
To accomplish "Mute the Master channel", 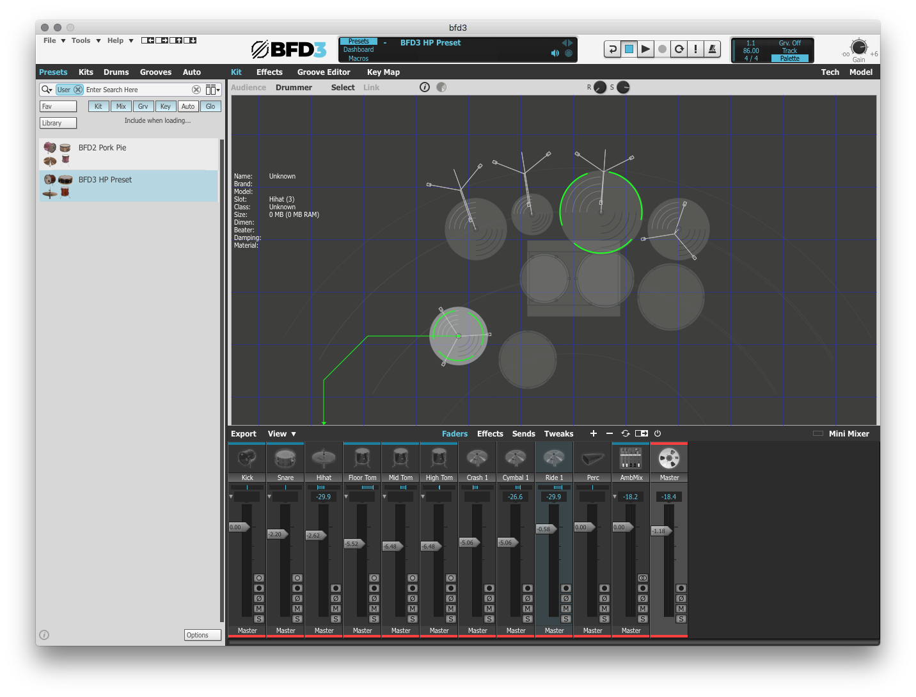I will point(681,609).
